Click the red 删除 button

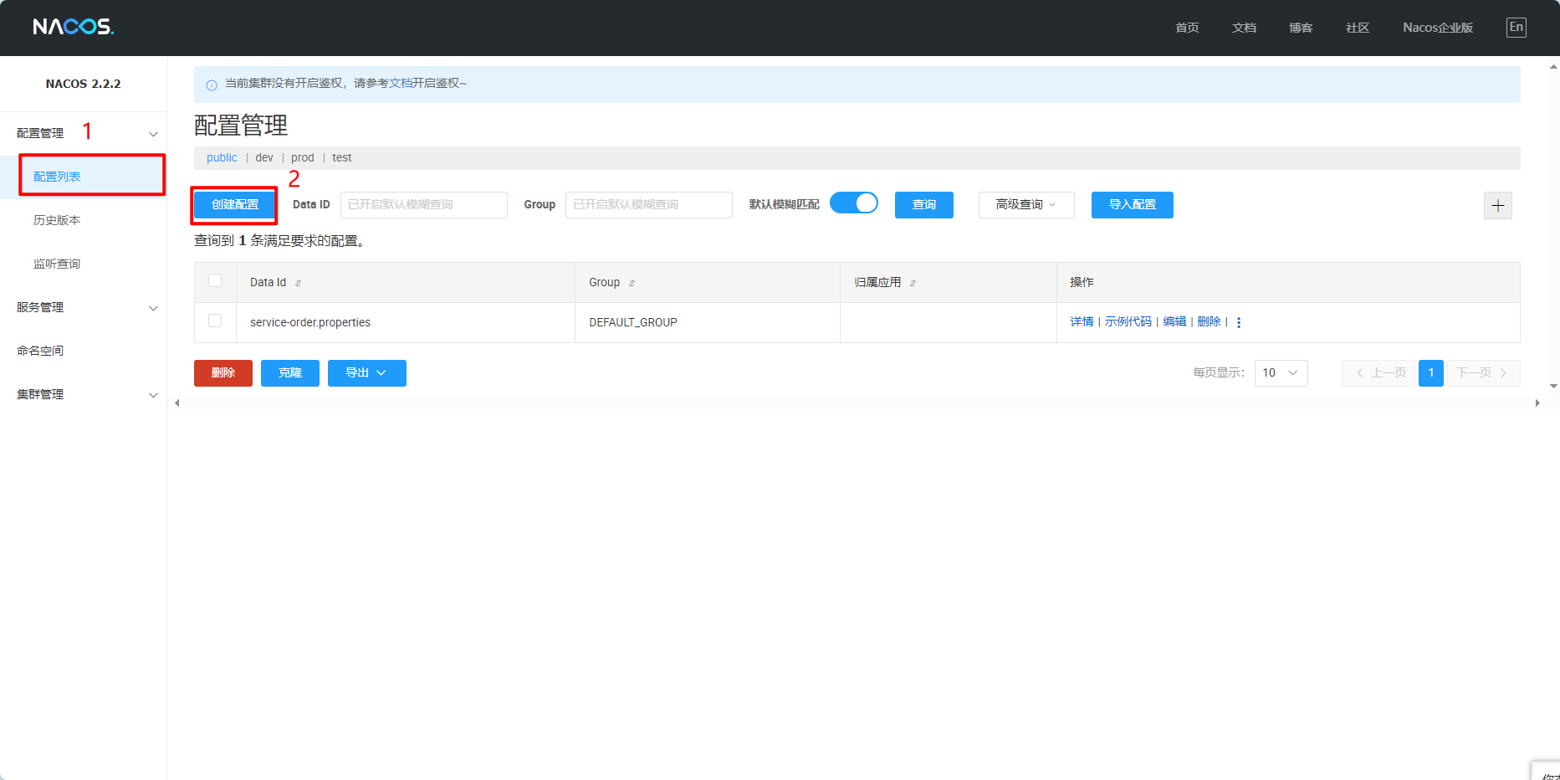(x=222, y=373)
